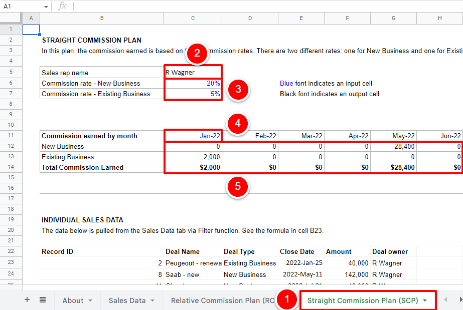Select column A header
The width and height of the screenshot is (463, 310).
(x=31, y=18)
